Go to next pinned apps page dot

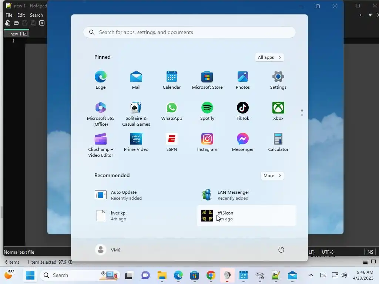point(302,115)
